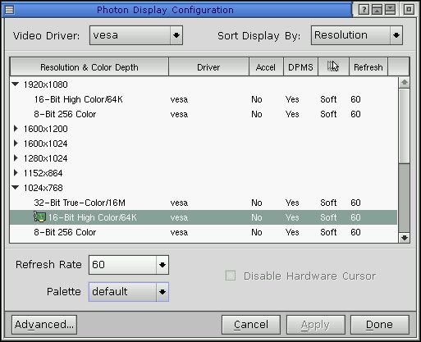Open the Palette dropdown
421x342 pixels.
(162, 292)
